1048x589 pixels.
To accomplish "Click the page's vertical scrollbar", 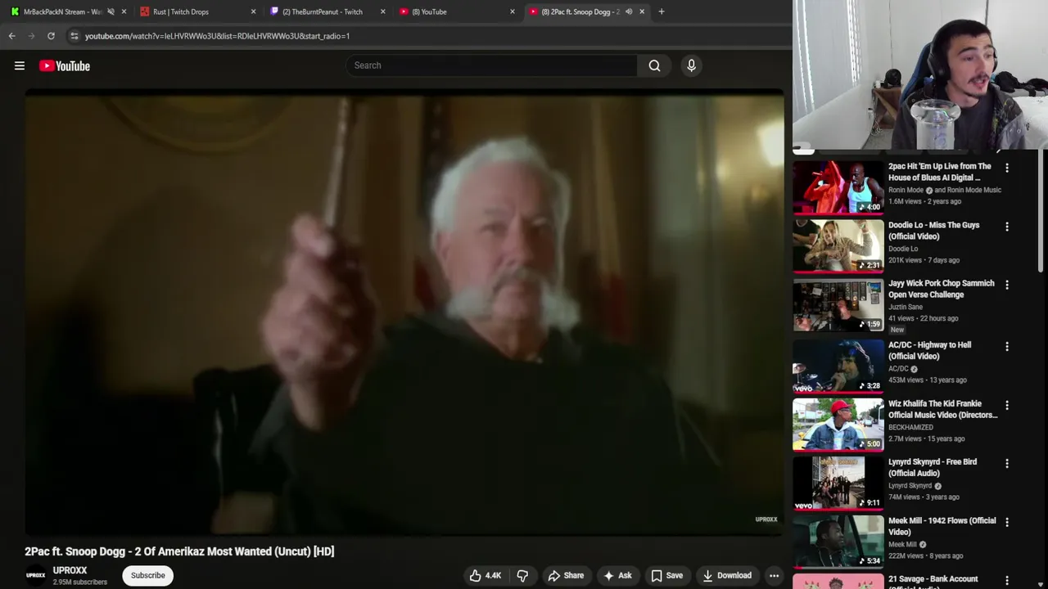I will click(1042, 211).
